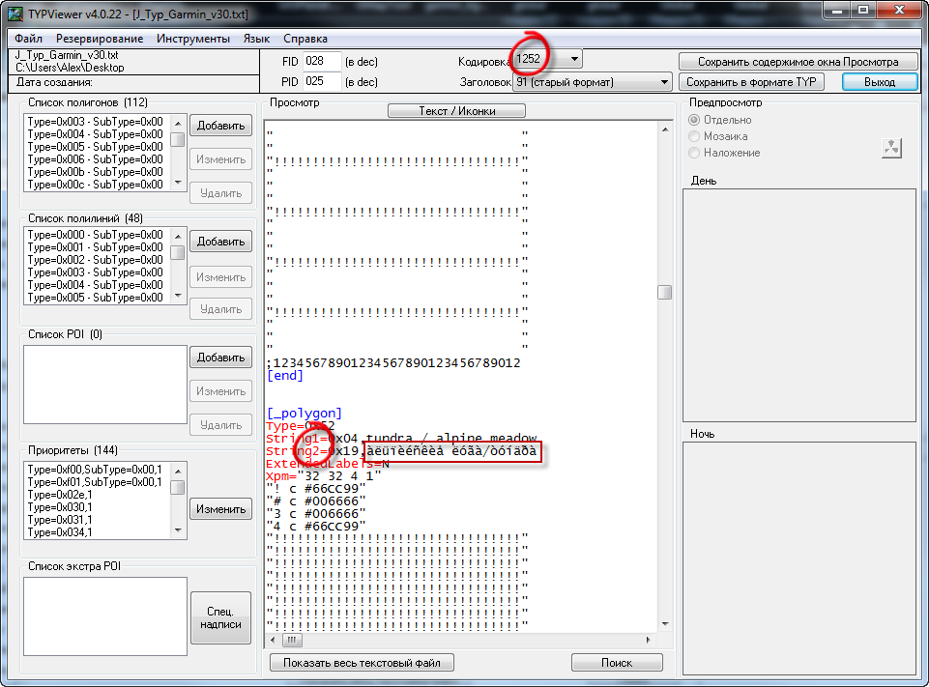Click the preview pane vertical scrollbar thumb
The height and width of the screenshot is (687, 929).
coord(664,293)
